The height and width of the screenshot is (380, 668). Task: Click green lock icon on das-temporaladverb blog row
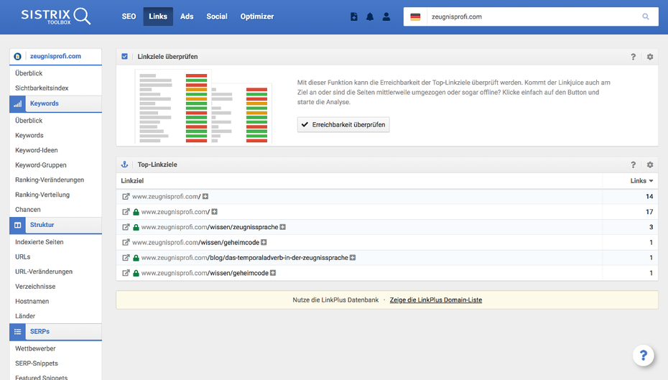pos(136,258)
